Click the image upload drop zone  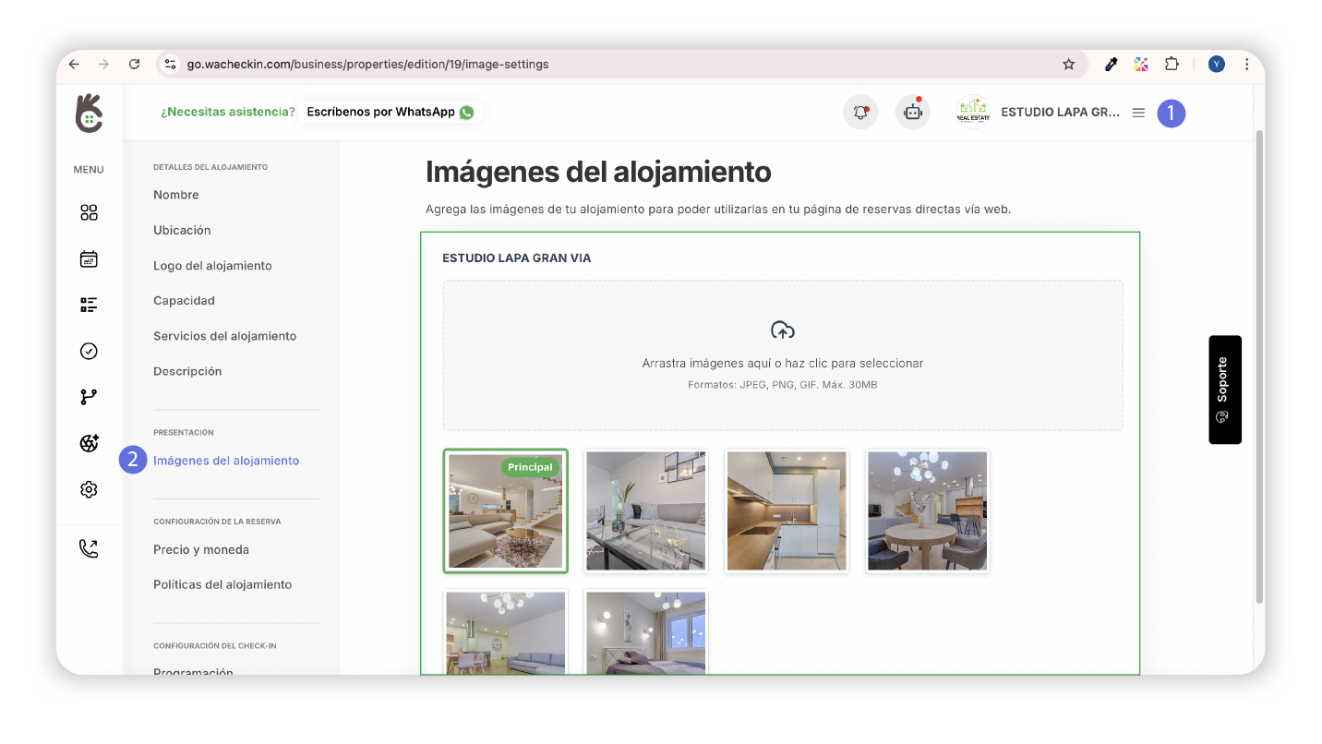click(782, 355)
